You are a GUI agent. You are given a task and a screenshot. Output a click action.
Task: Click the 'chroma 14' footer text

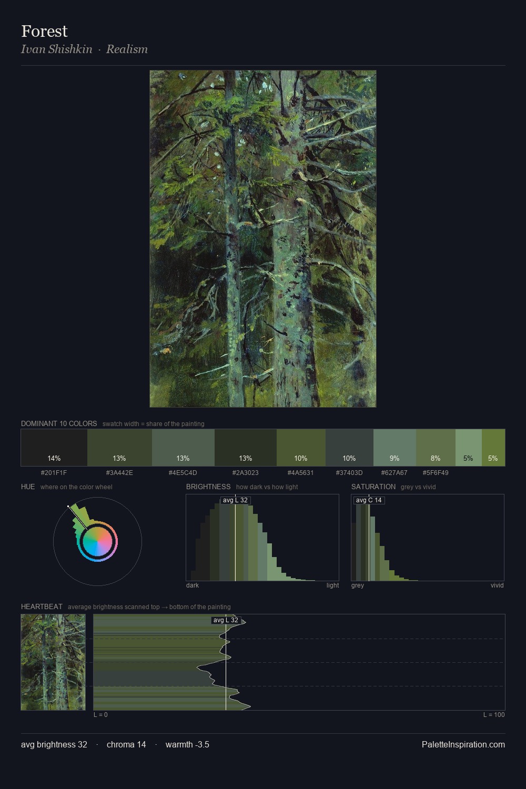126,744
